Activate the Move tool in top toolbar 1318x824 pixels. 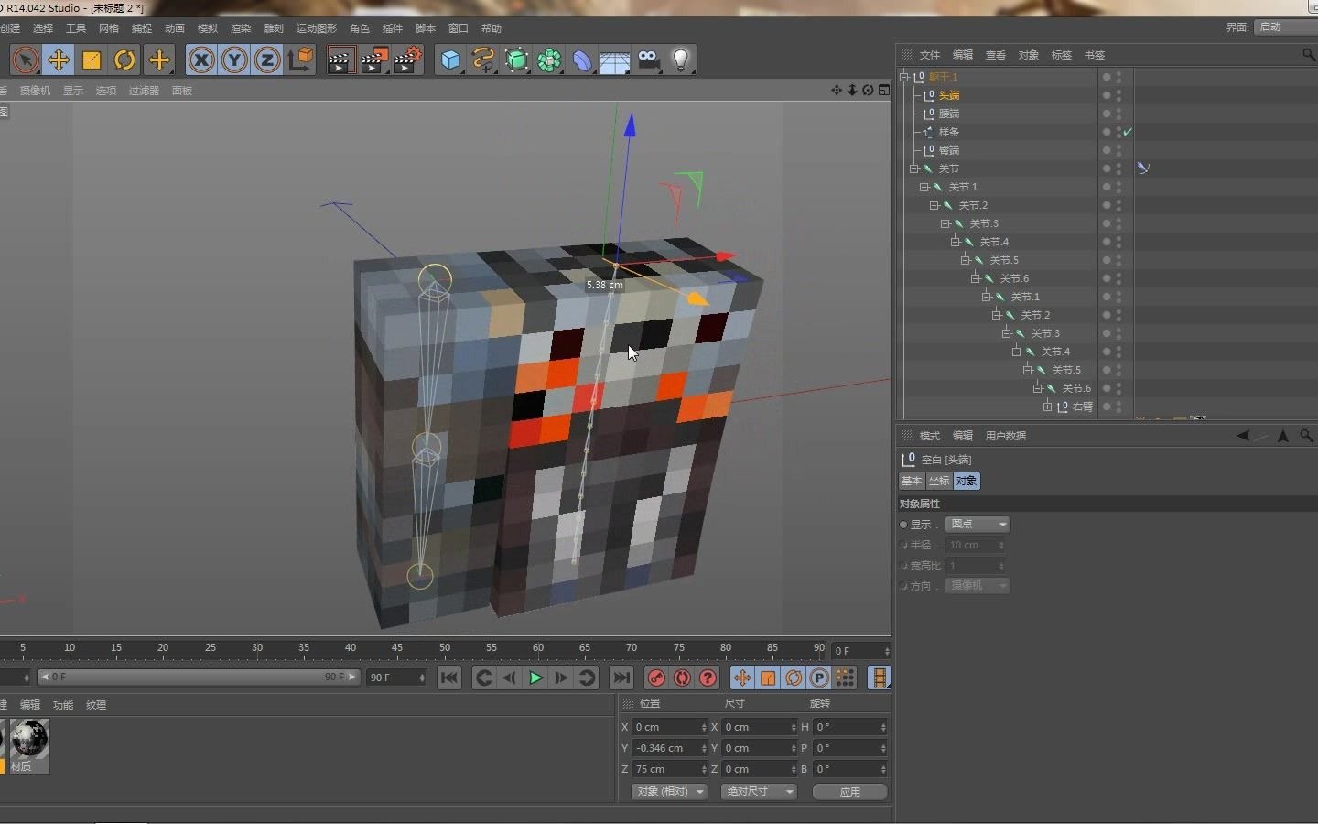tap(59, 60)
